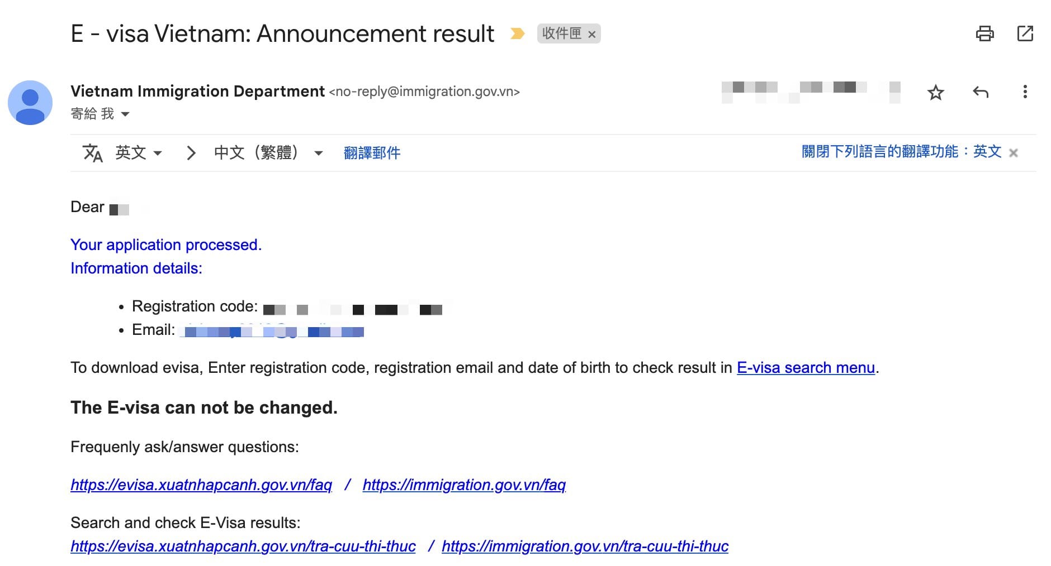Image resolution: width=1051 pixels, height=566 pixels.
Task: Open immigration.gov.vn/tra-cuu-thi-thuc link
Action: click(585, 546)
